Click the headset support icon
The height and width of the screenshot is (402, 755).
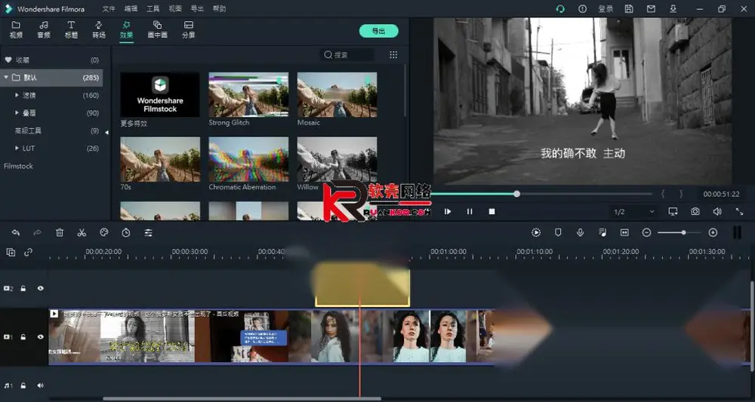pyautogui.click(x=560, y=8)
